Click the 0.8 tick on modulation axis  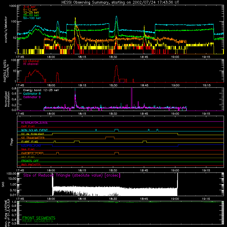coord(14,88)
